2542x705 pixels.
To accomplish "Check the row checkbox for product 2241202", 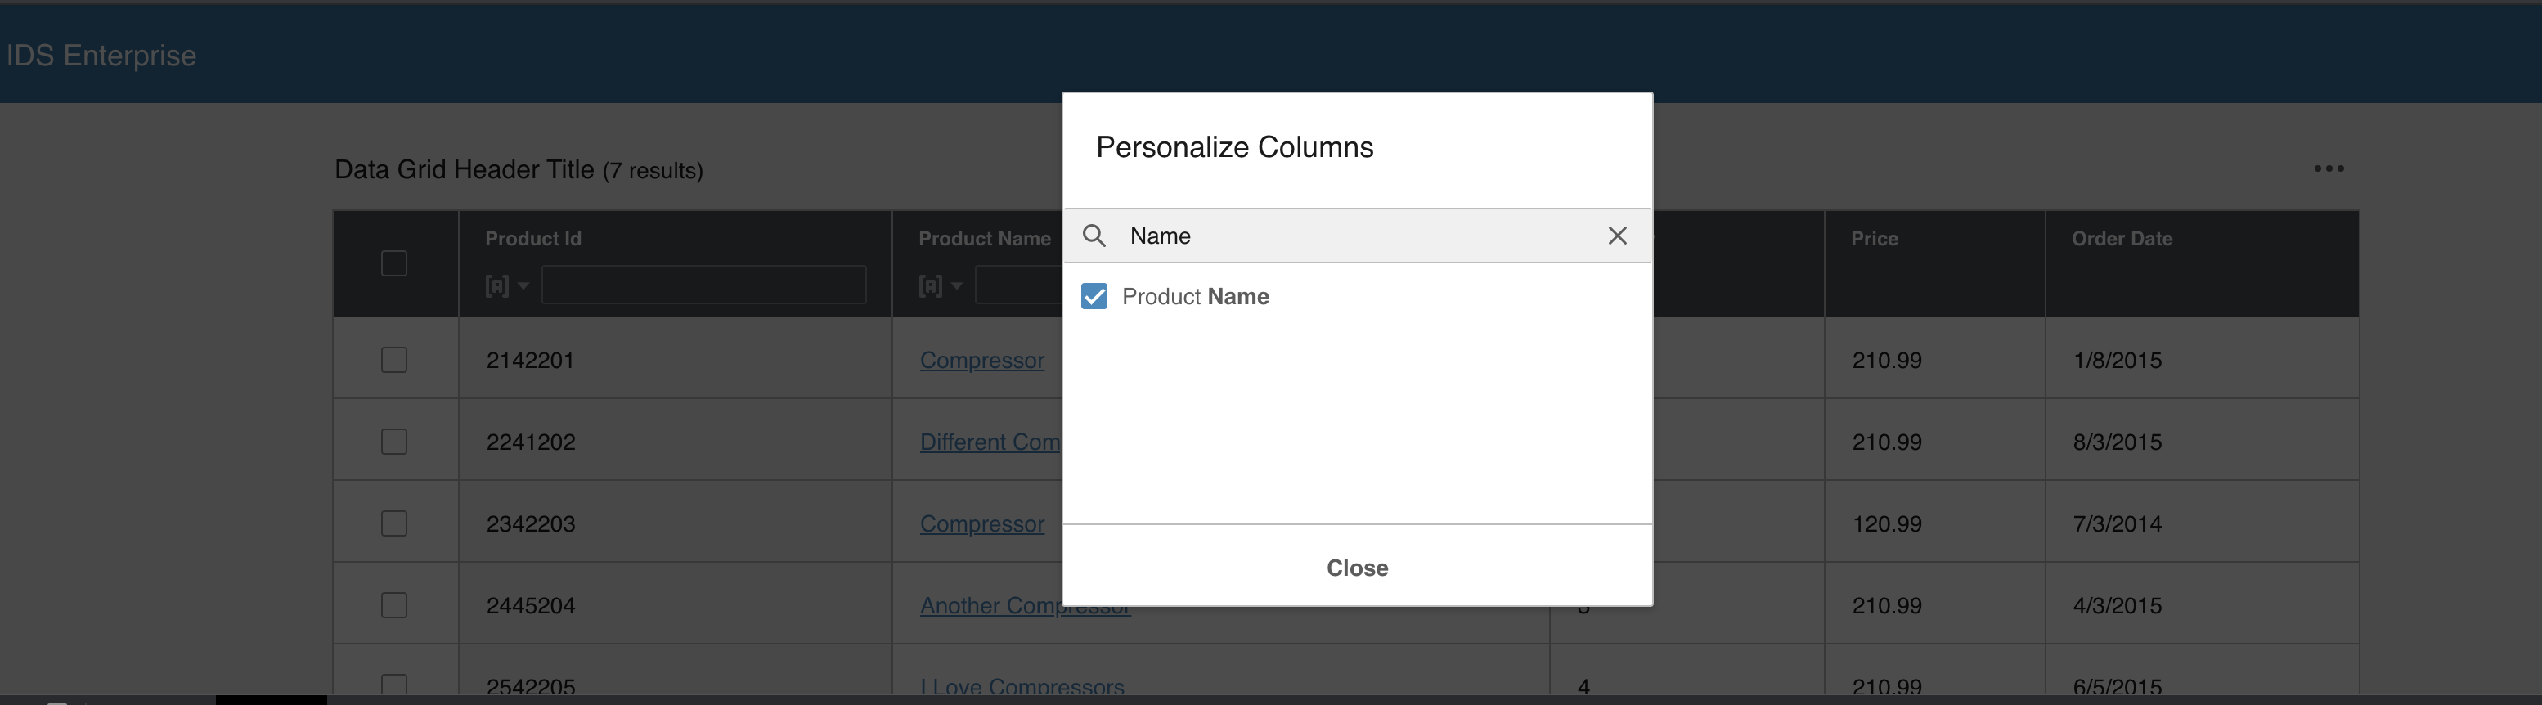I will 393,442.
